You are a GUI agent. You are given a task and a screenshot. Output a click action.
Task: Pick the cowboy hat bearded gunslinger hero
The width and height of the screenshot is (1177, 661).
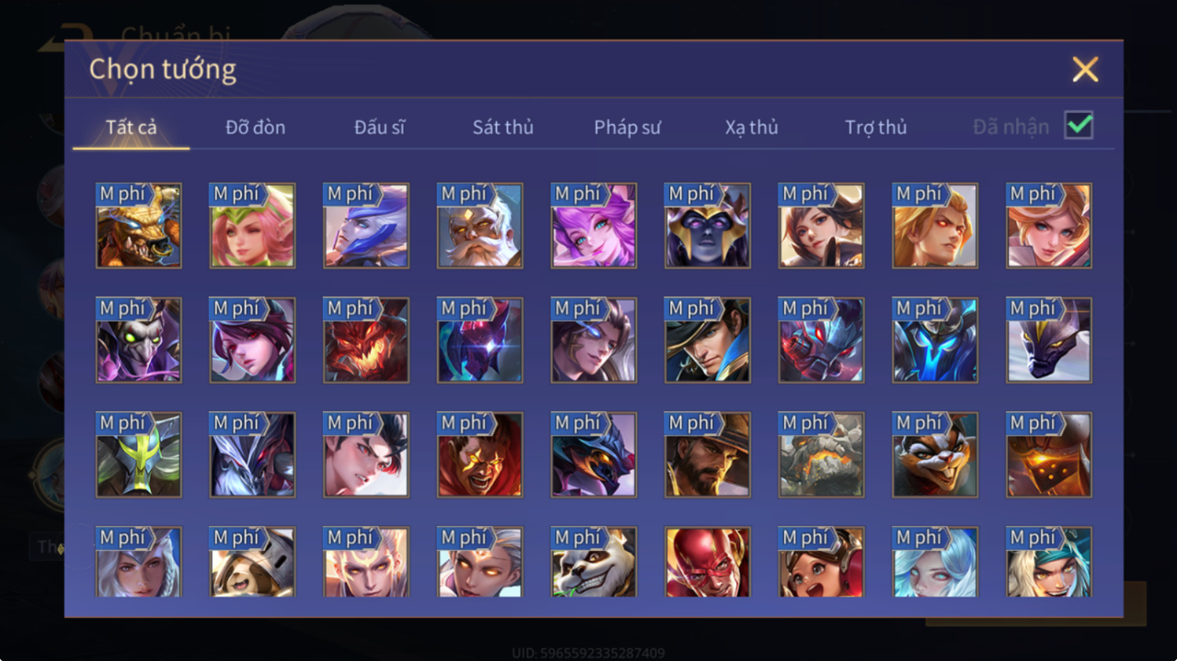[707, 455]
